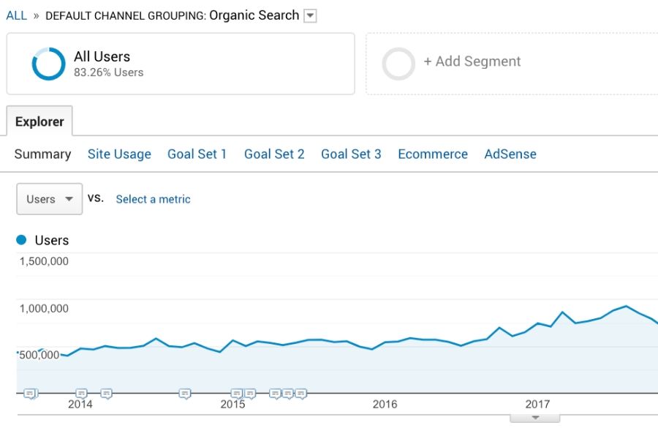Click the All Users donut chart icon
The width and height of the screenshot is (658, 439).
click(49, 64)
